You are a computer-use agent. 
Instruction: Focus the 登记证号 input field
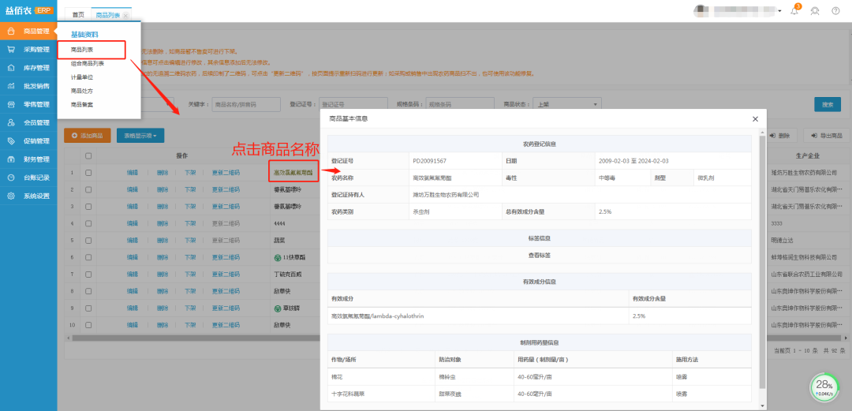[x=353, y=104]
